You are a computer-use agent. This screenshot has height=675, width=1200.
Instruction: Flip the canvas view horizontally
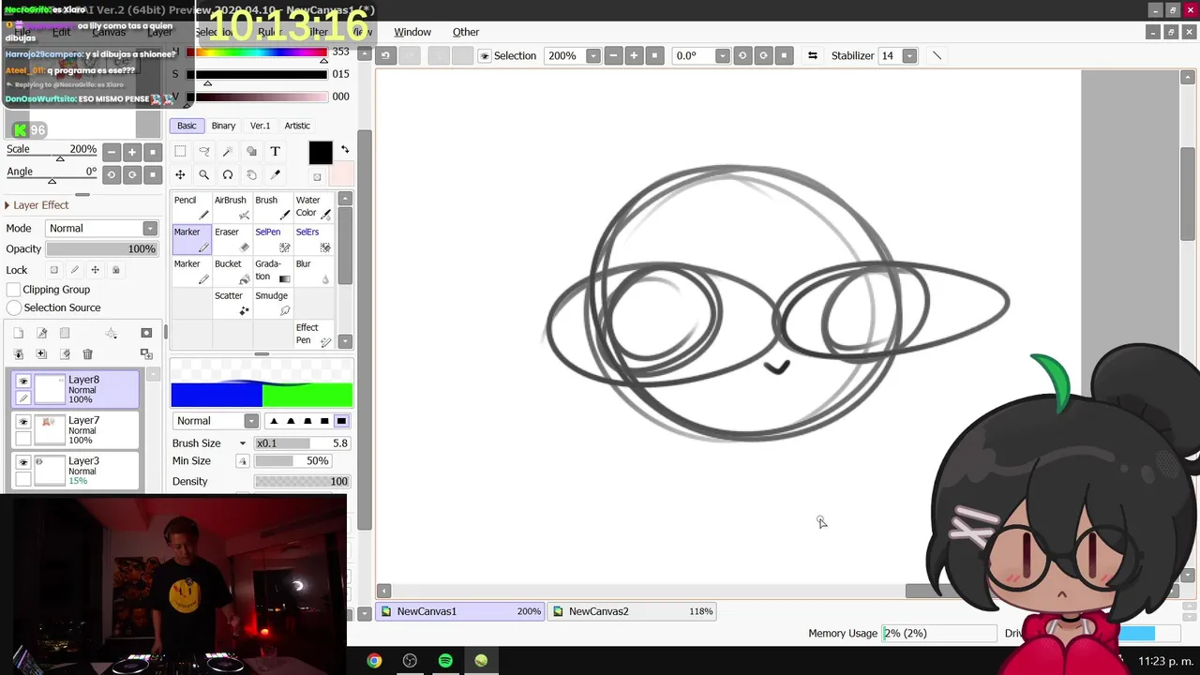pyautogui.click(x=812, y=55)
